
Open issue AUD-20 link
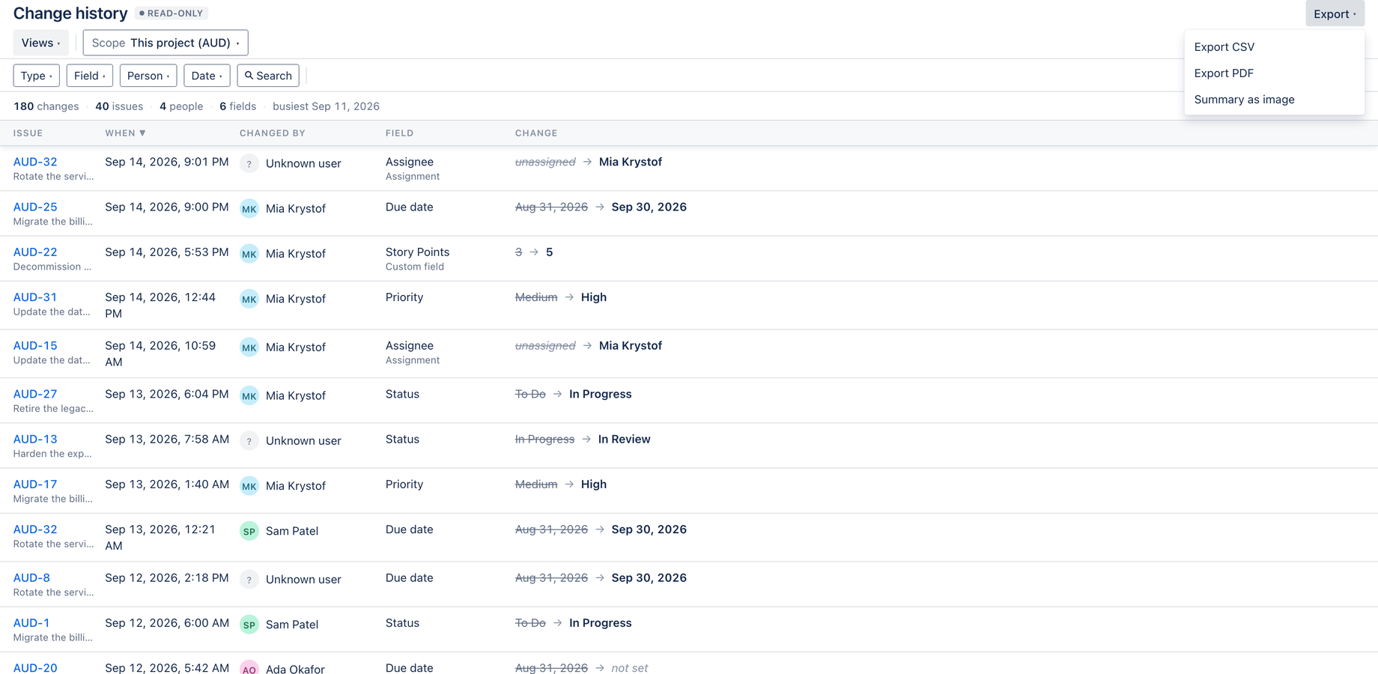pos(35,667)
